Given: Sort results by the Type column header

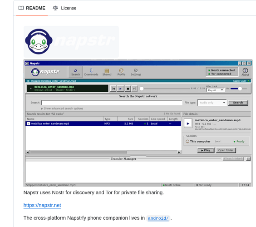Looking at the screenshot, I should [110, 119].
